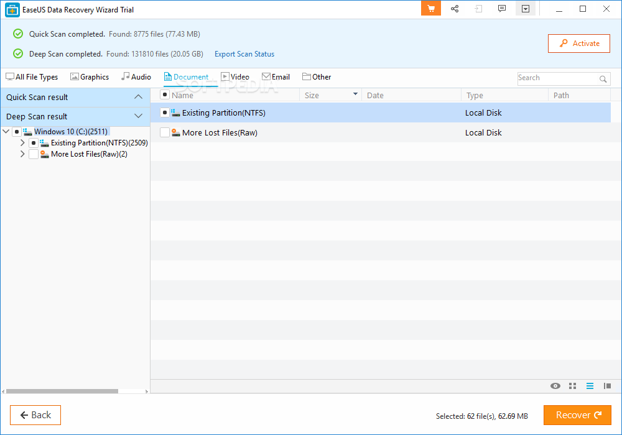The width and height of the screenshot is (622, 435).
Task: Check More Lost Files(Raw)(2) tree checkbox
Action: click(34, 154)
